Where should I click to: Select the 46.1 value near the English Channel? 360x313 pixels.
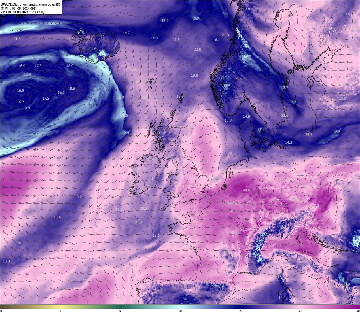coord(207,197)
